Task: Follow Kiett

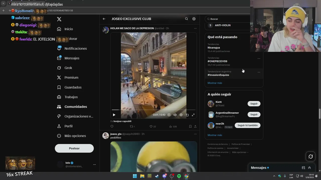Action: [x=254, y=103]
